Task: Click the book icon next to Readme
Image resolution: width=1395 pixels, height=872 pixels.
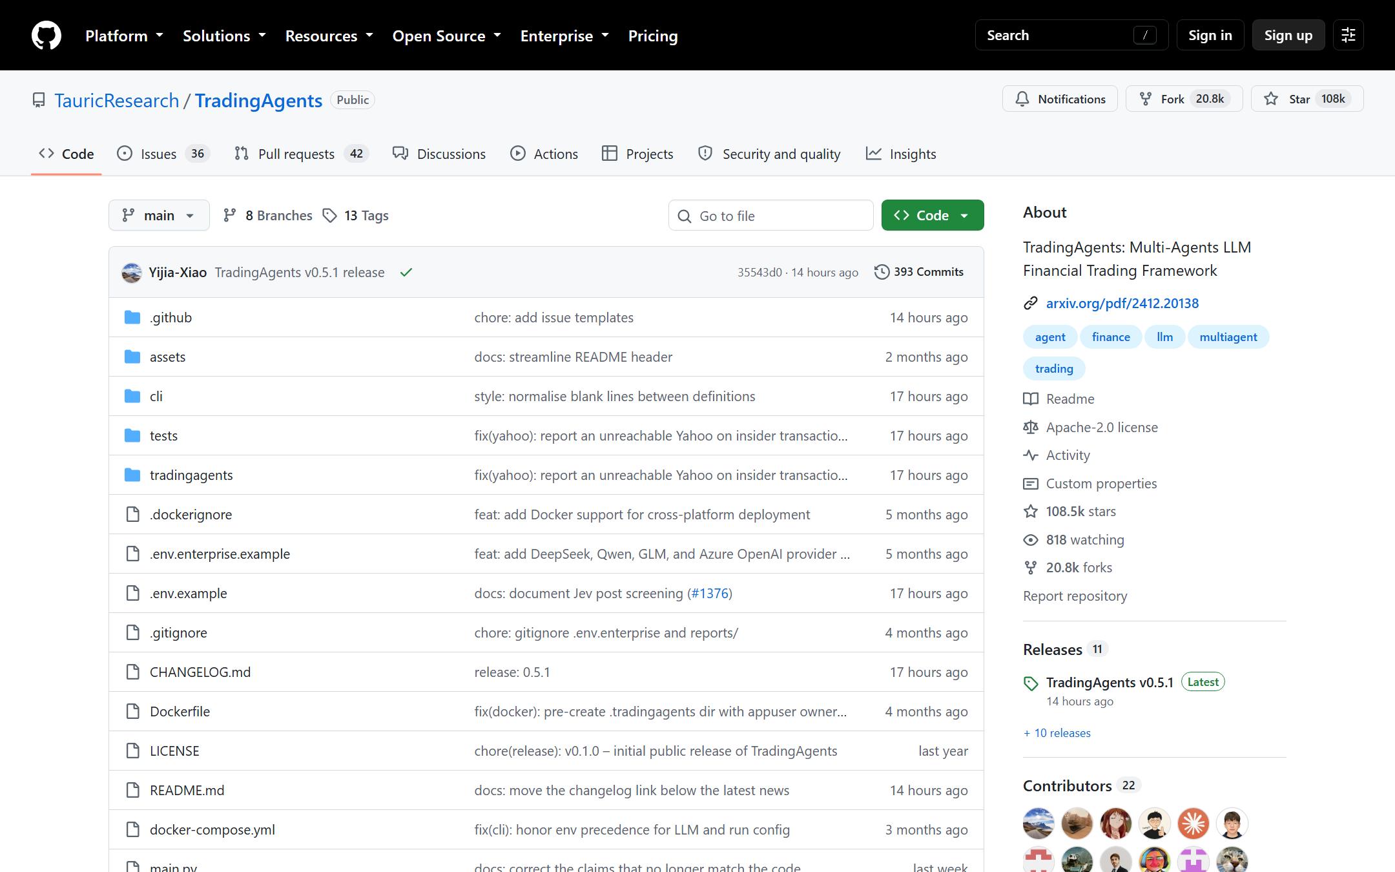Action: (x=1031, y=399)
